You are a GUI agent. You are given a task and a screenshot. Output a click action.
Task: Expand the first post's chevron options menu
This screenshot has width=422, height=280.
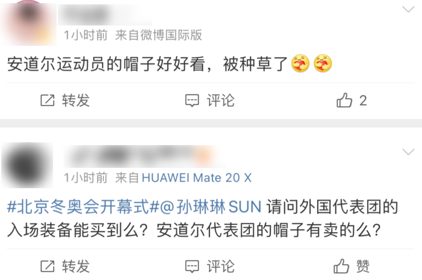click(408, 10)
